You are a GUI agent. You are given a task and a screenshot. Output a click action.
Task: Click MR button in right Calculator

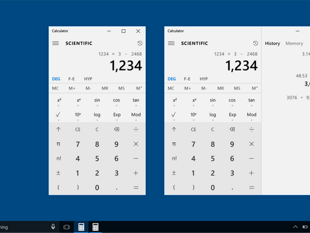coord(220,89)
